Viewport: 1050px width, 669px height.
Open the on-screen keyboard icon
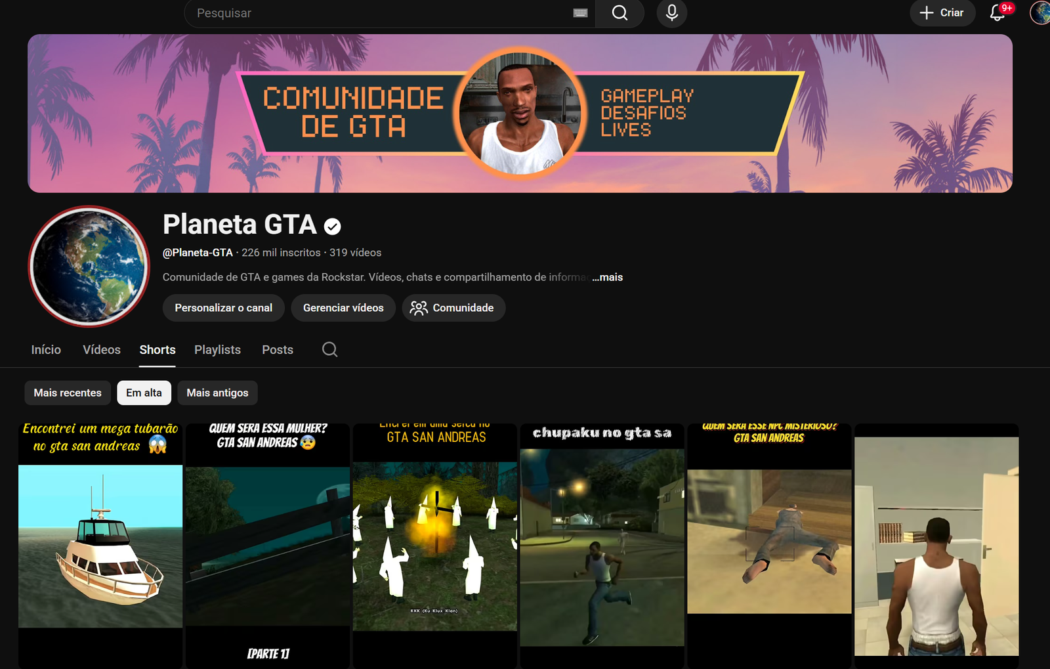tap(580, 13)
